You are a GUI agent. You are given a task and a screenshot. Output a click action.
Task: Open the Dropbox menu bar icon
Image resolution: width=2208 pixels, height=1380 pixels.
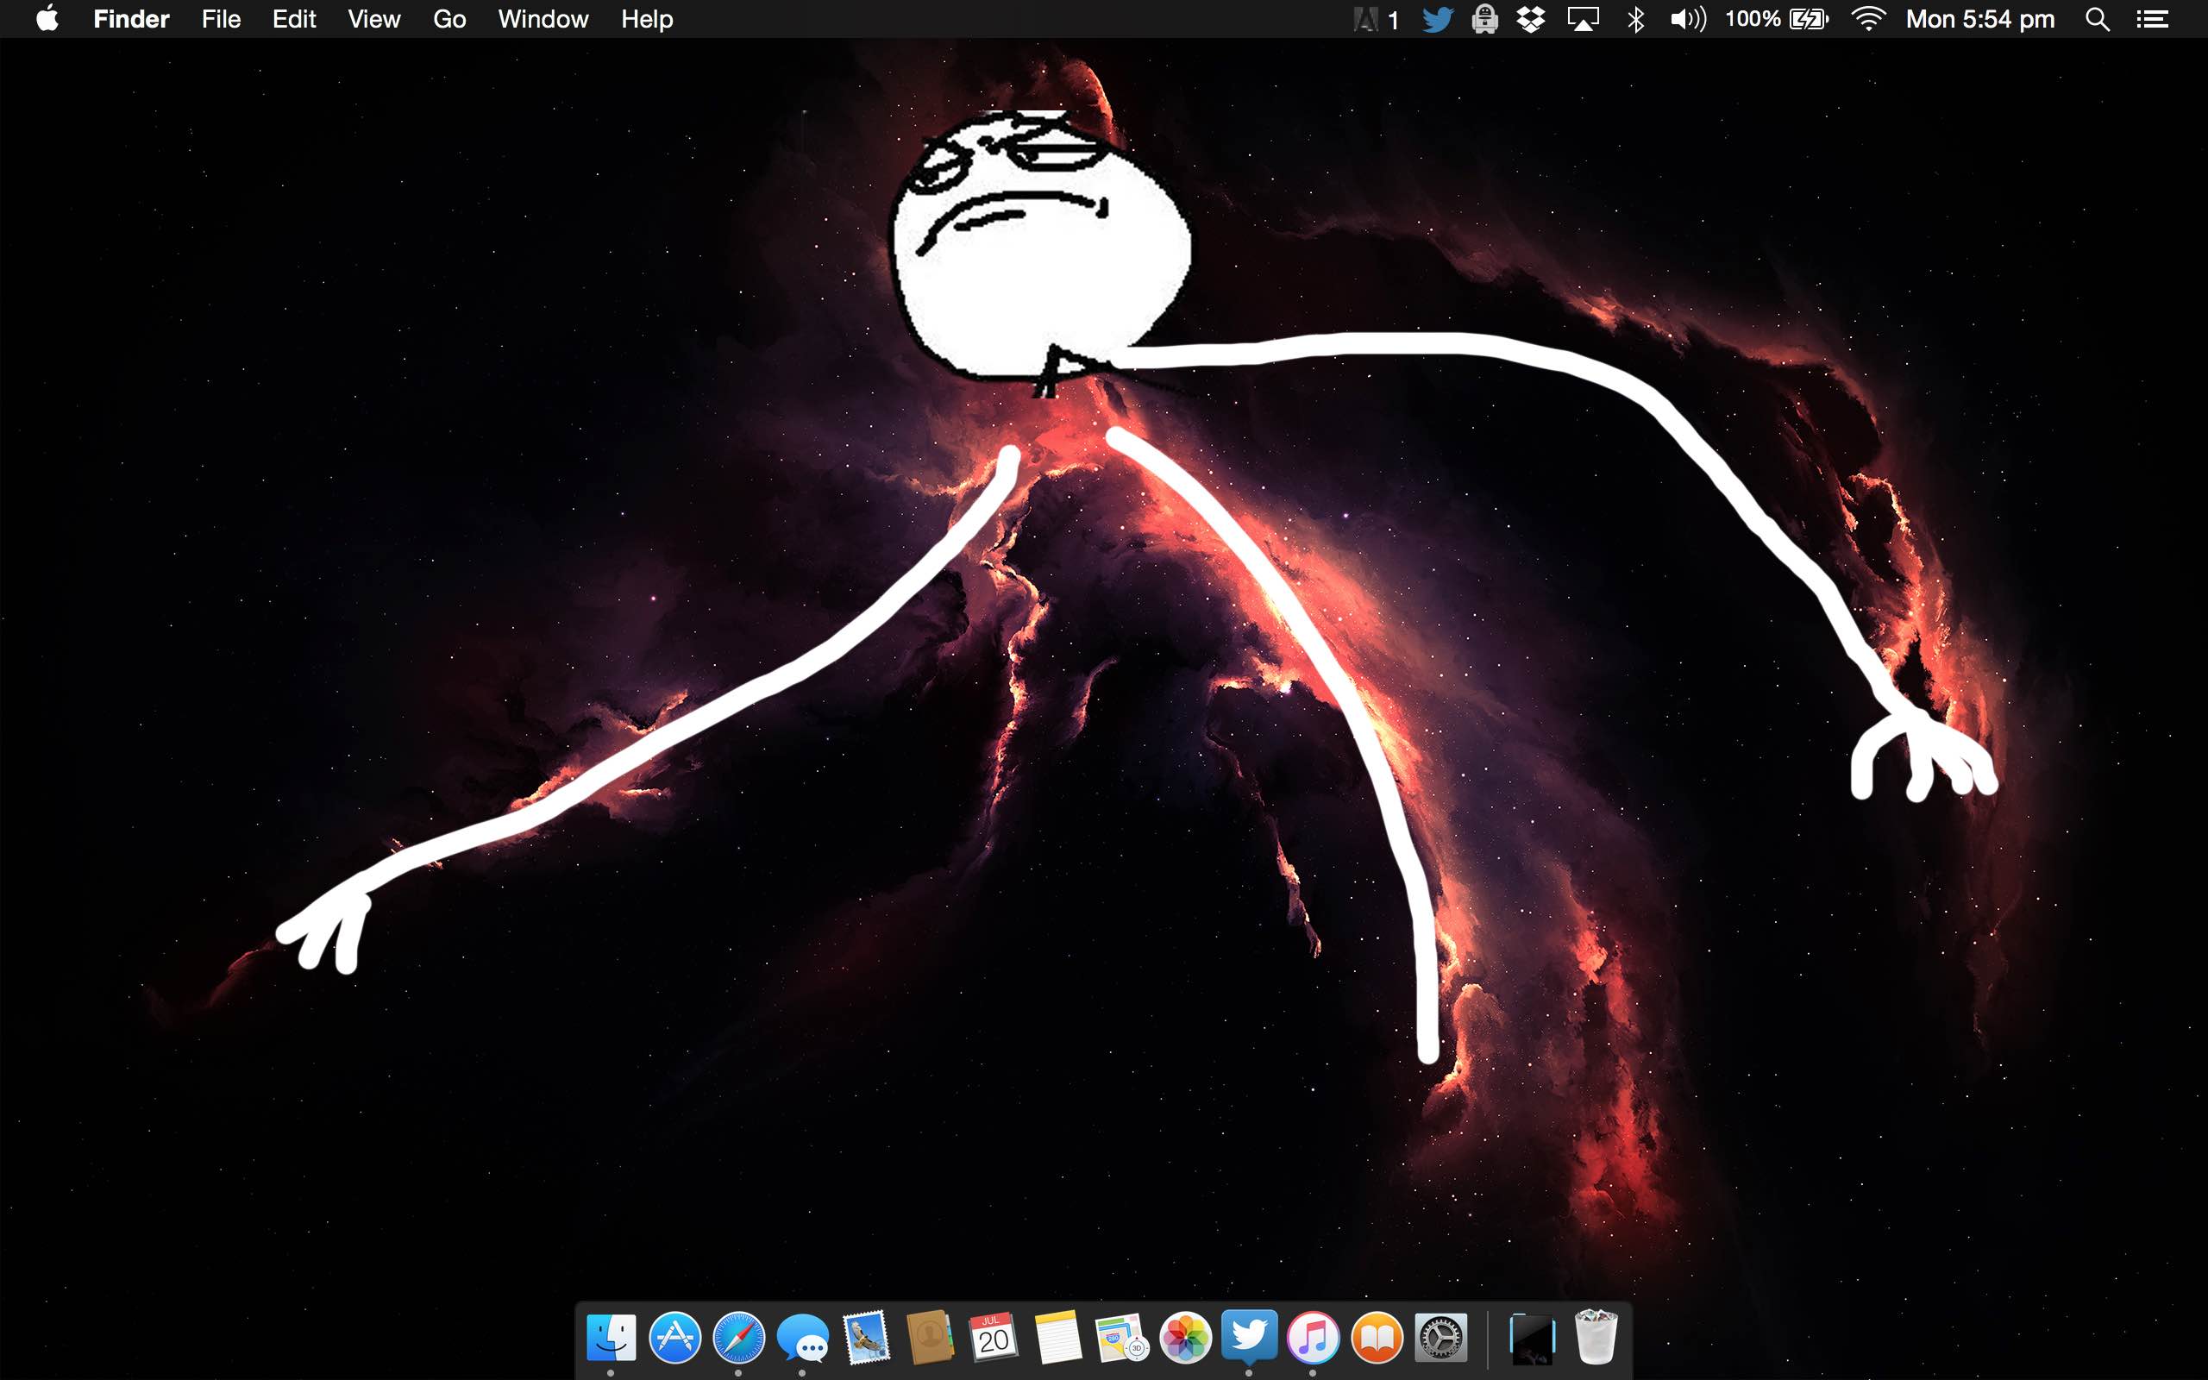1531,19
